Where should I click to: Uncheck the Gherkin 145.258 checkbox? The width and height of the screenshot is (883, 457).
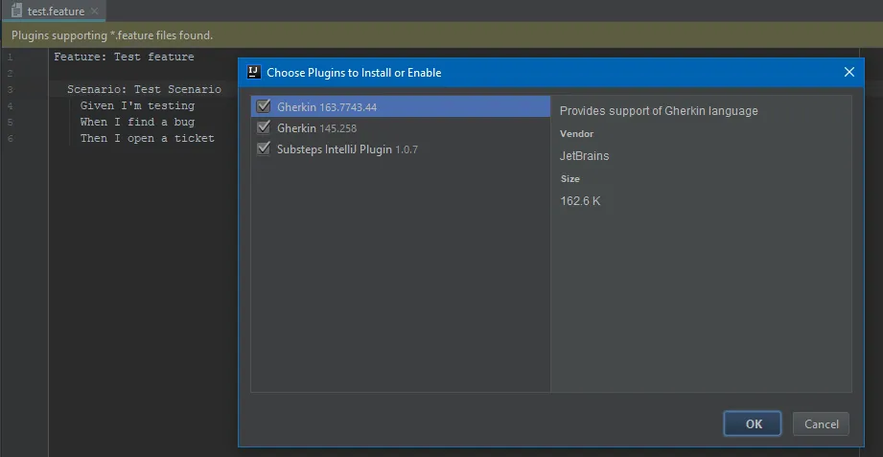point(264,127)
